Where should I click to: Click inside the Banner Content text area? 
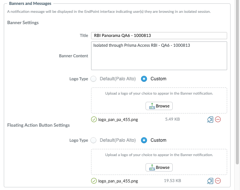pyautogui.click(x=159, y=56)
